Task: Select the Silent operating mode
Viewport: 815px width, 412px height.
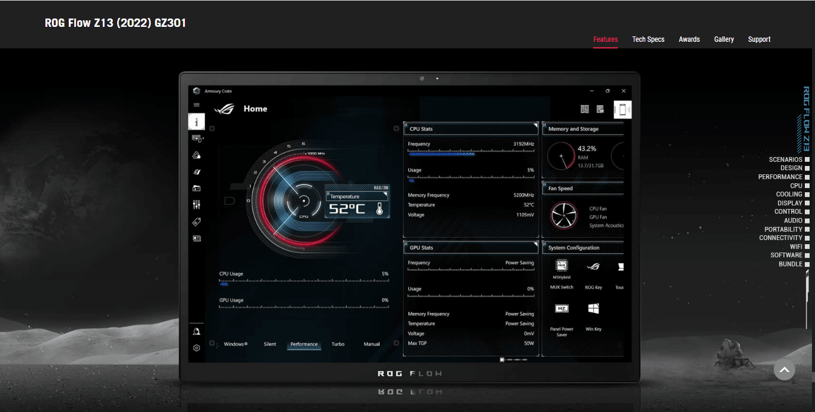Action: (x=270, y=344)
